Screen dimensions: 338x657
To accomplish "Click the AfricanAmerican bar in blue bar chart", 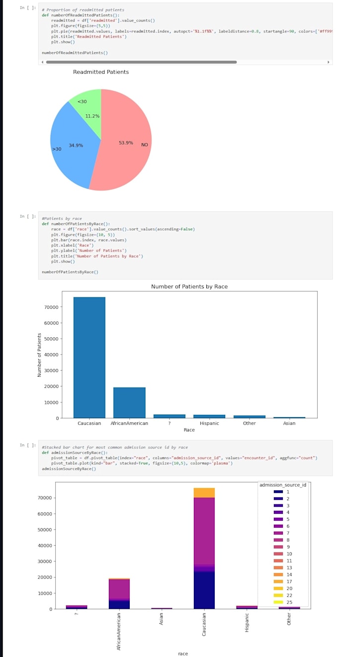I will (x=129, y=403).
